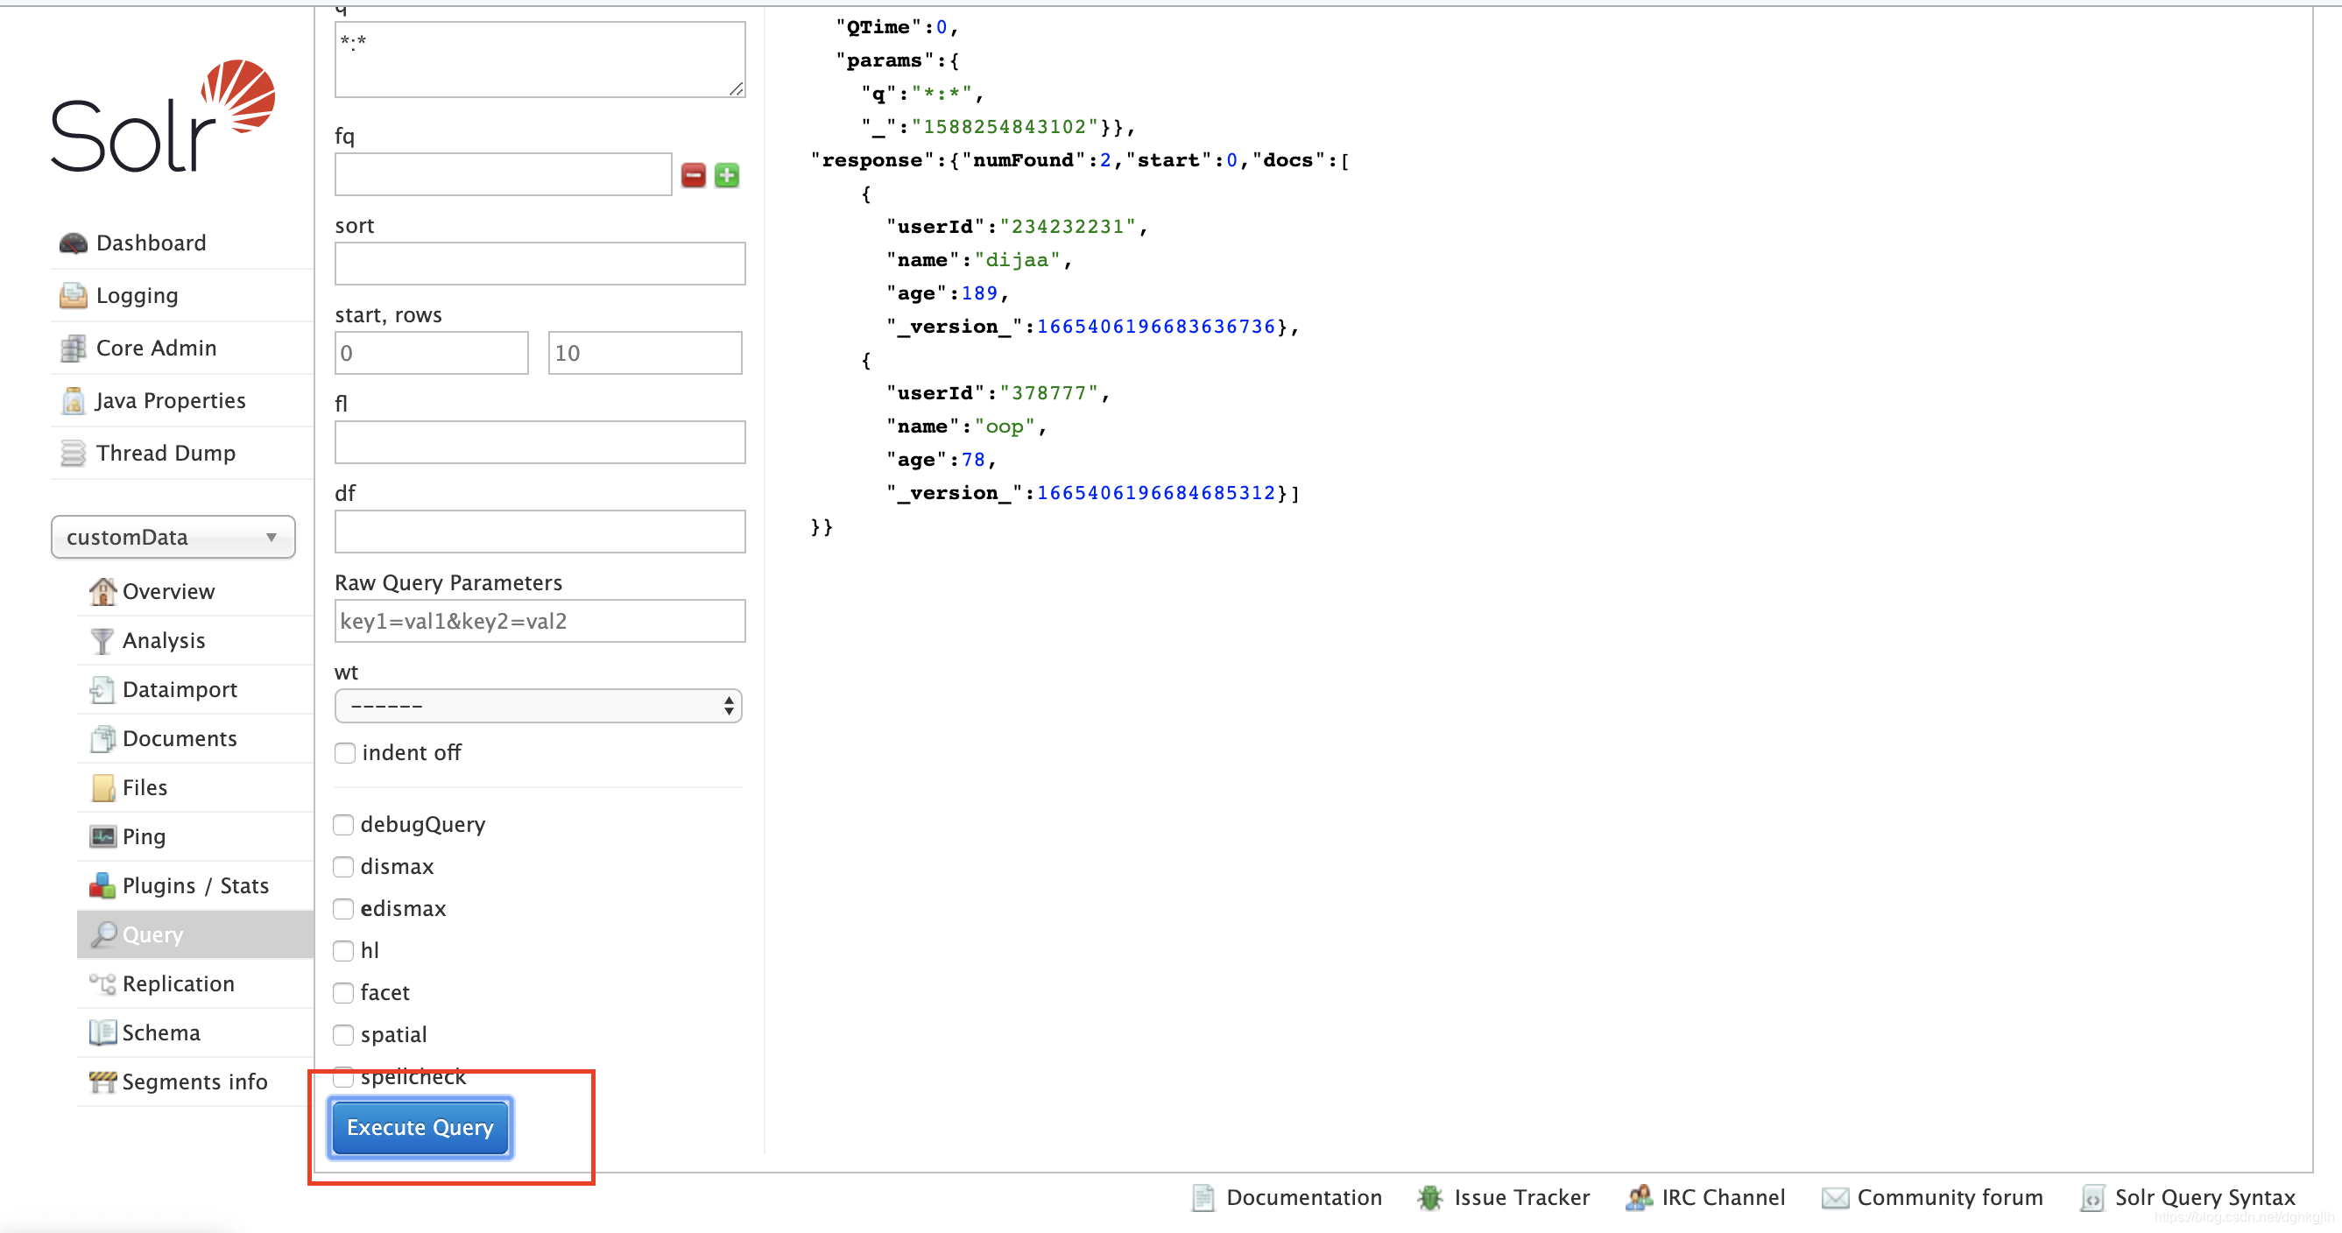Click the Schema book icon
Screen dimensions: 2342x1233
(102, 1034)
